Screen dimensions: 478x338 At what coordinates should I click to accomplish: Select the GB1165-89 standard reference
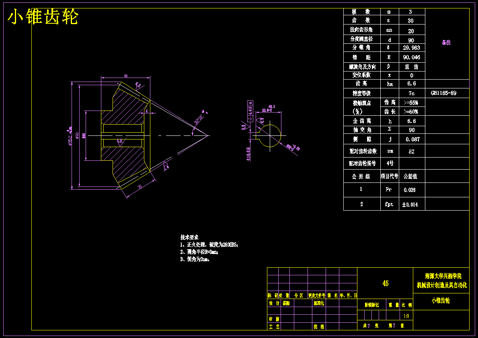point(443,93)
